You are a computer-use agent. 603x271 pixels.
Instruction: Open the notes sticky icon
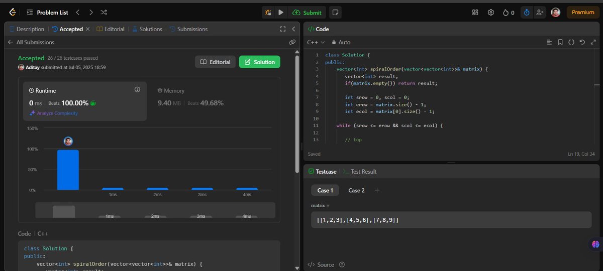click(x=336, y=13)
